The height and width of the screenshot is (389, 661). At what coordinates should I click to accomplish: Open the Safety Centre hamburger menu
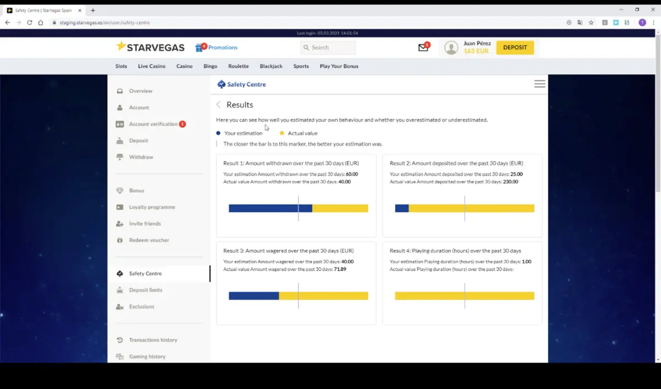[x=540, y=84]
